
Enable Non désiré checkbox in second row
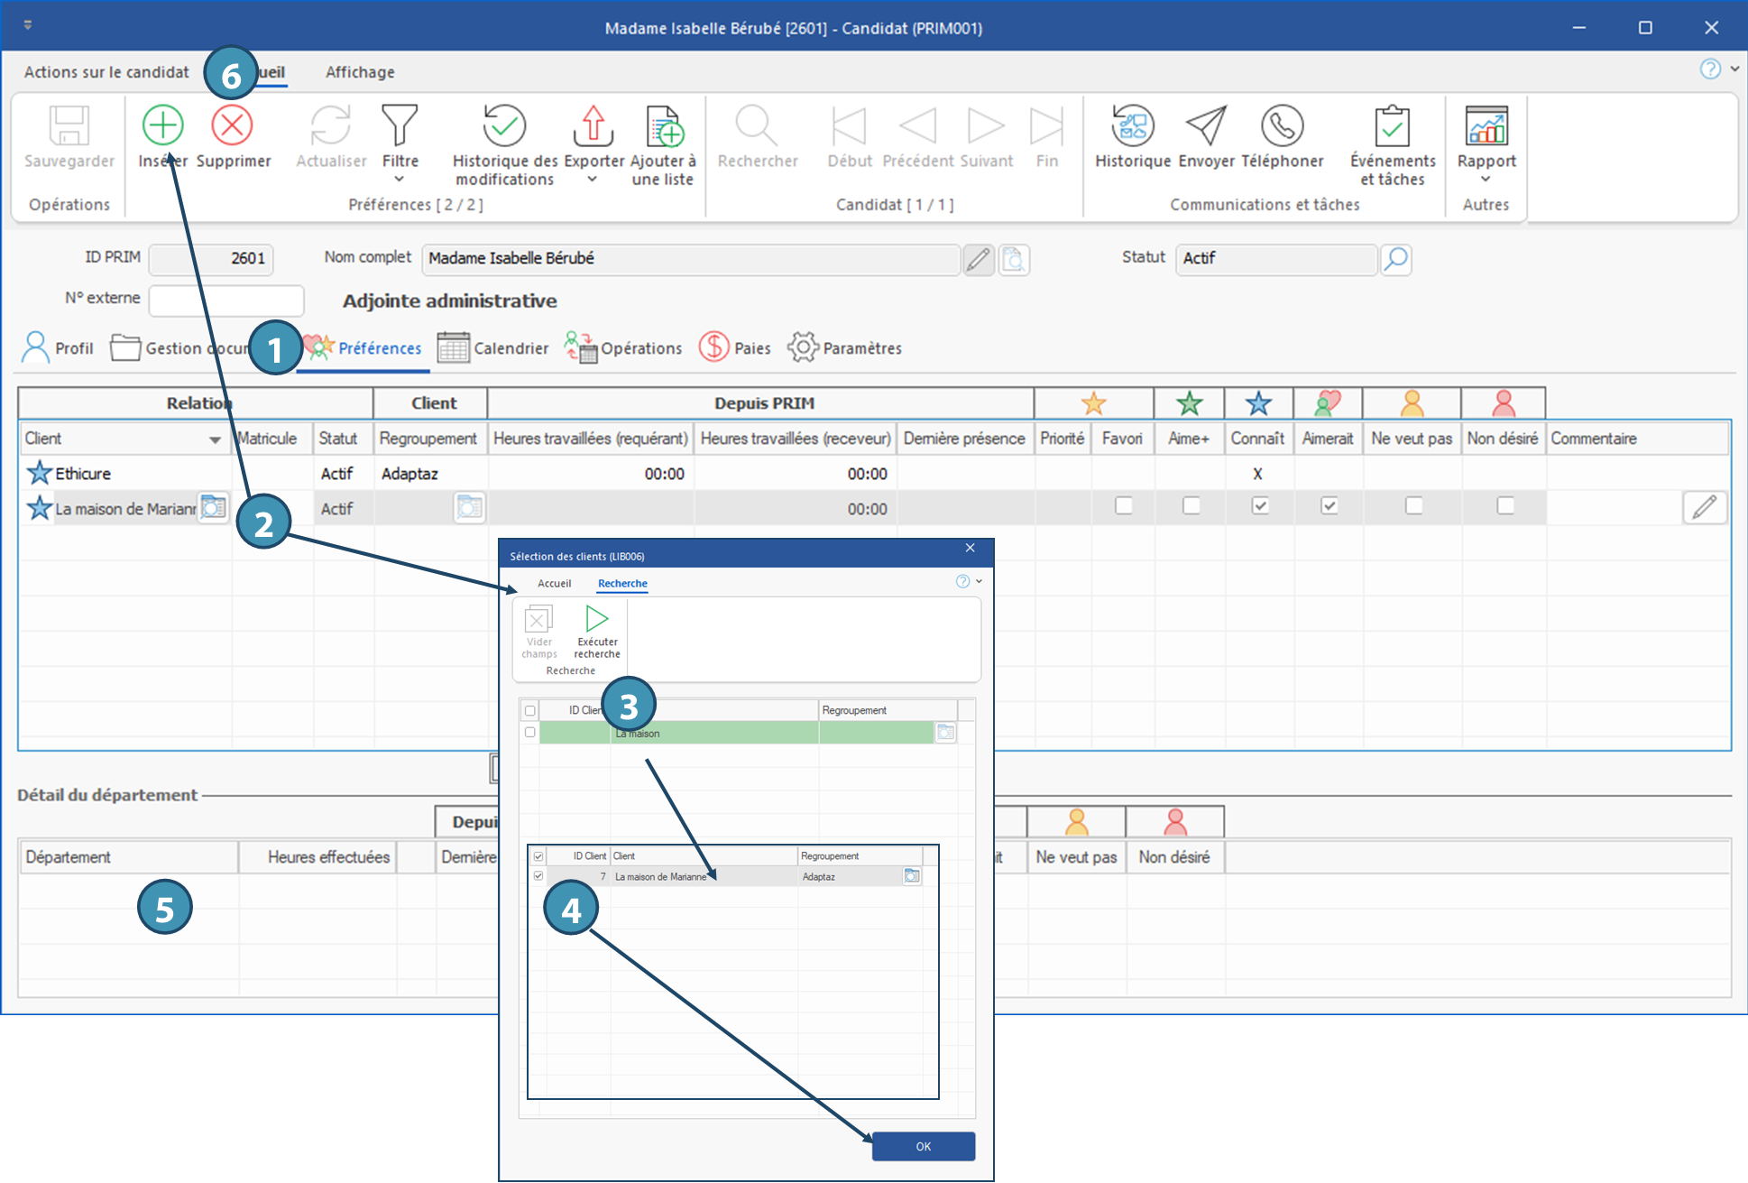(1504, 506)
